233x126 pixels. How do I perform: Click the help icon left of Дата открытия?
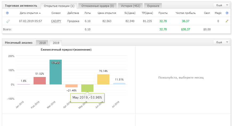[7, 13]
